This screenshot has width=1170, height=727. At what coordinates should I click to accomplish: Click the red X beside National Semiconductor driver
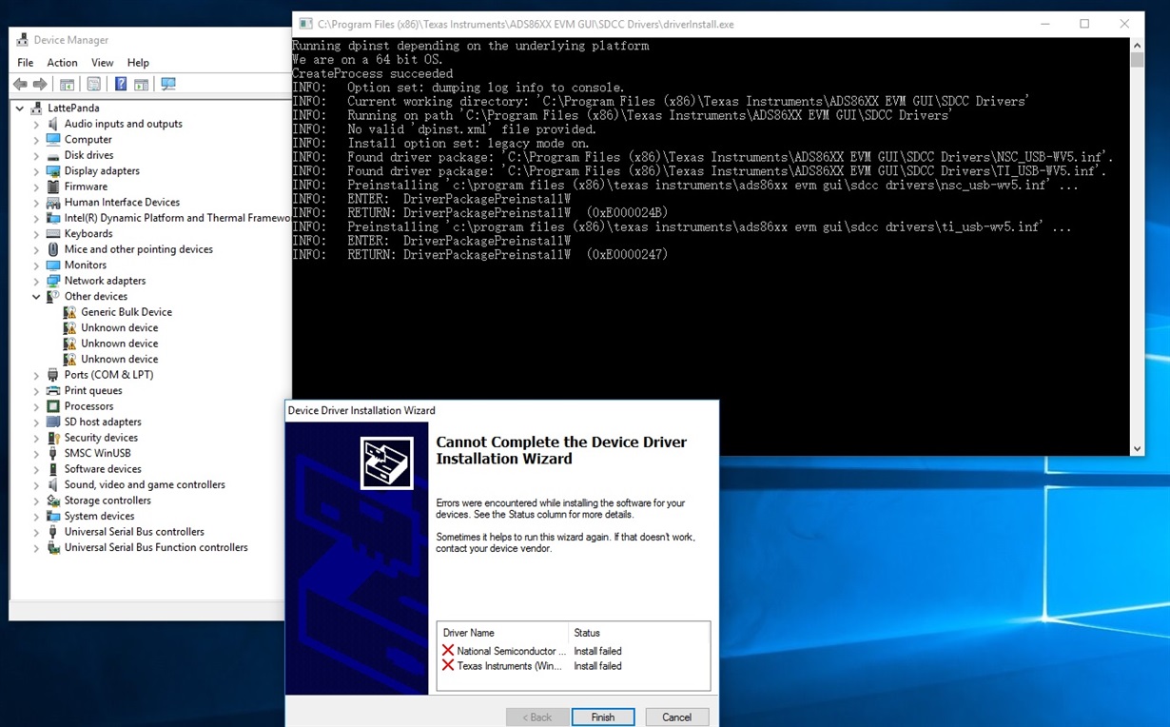pos(448,651)
